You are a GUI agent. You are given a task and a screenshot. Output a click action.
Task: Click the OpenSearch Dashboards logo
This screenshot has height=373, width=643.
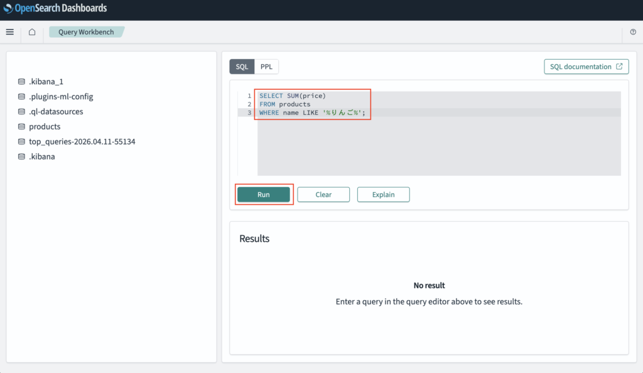point(55,9)
